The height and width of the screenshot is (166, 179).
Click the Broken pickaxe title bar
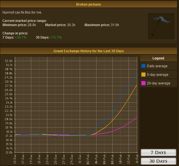pyautogui.click(x=88, y=4)
